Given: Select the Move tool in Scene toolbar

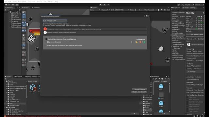Looking at the screenshot, I should (x=24, y=38).
